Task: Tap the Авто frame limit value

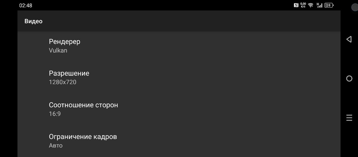Action: tap(56, 146)
